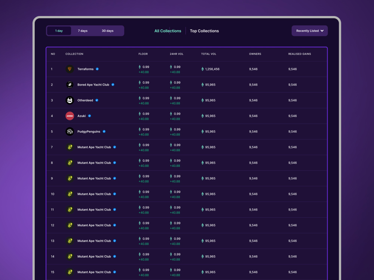Click the verified badge next to Terraforms
The width and height of the screenshot is (374, 280).
click(x=97, y=69)
